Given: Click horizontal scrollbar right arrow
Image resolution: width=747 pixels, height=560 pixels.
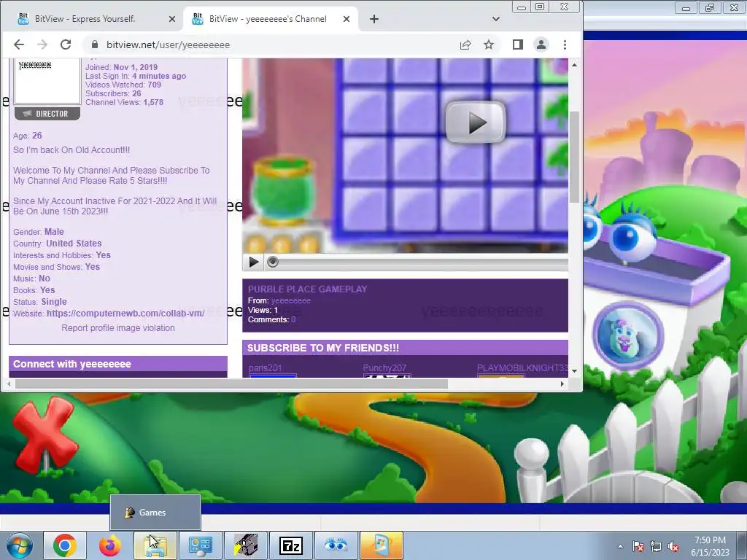Looking at the screenshot, I should pos(562,384).
